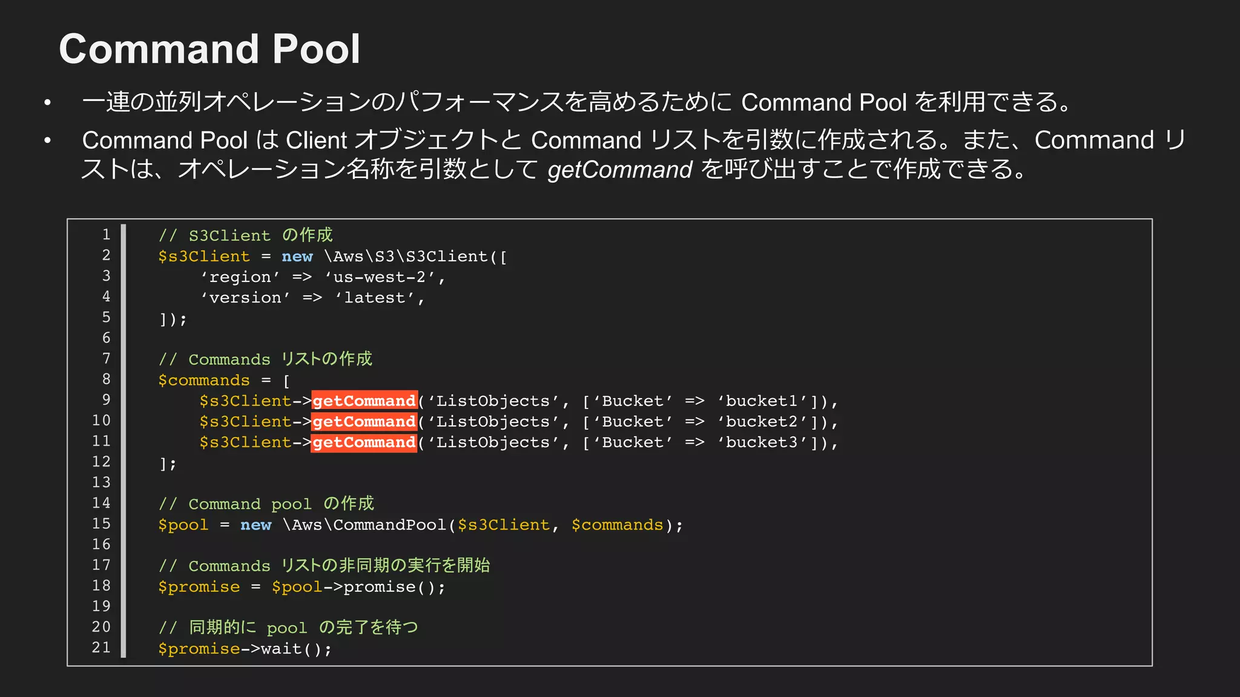Viewport: 1240px width, 697px height.
Task: Click the comment '// Command pool の作成'
Action: [x=266, y=504]
